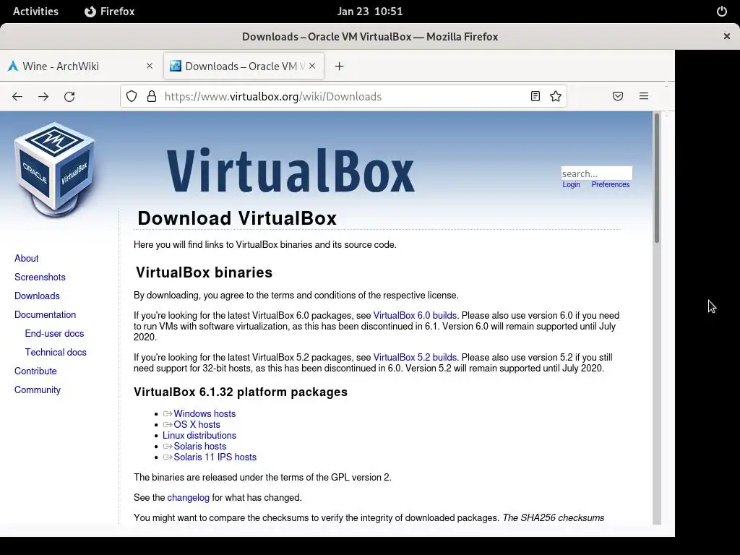Click the Firefox icon in top bar
Viewport: 740px width, 555px height.
90,12
